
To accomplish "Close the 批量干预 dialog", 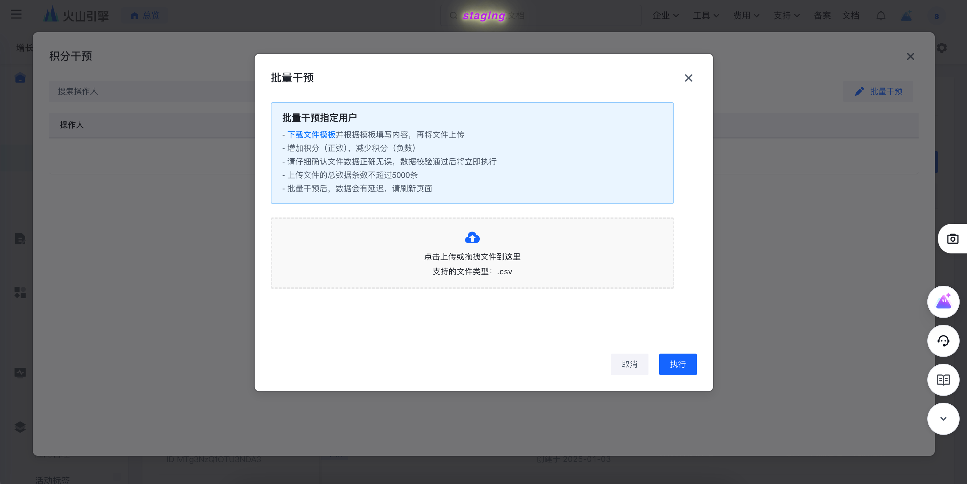I will 688,78.
